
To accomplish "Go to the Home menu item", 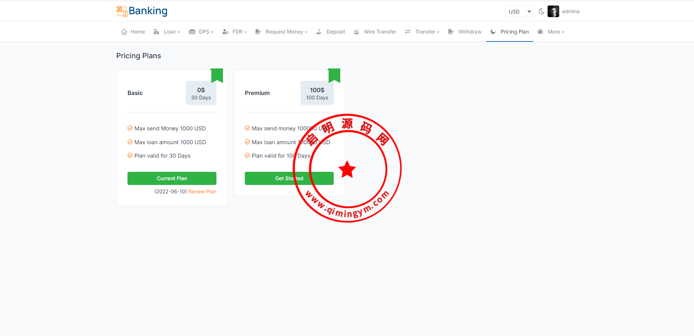I will [138, 32].
